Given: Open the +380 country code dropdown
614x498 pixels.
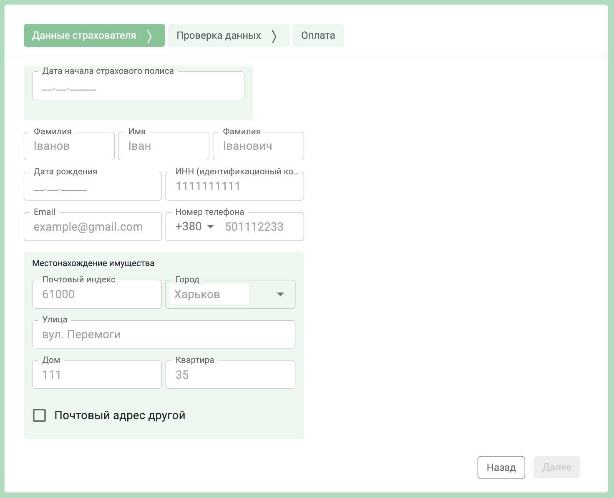Looking at the screenshot, I should click(195, 226).
